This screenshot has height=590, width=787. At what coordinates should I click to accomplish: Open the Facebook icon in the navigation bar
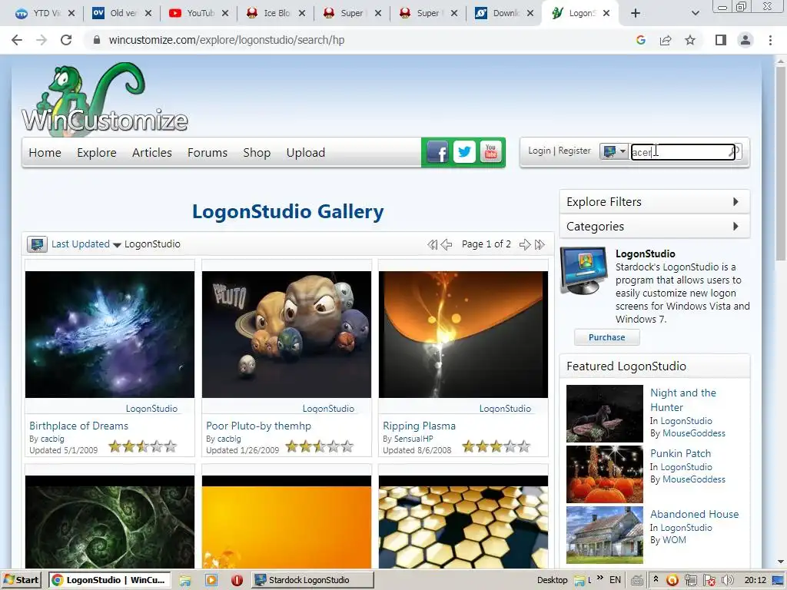click(437, 152)
